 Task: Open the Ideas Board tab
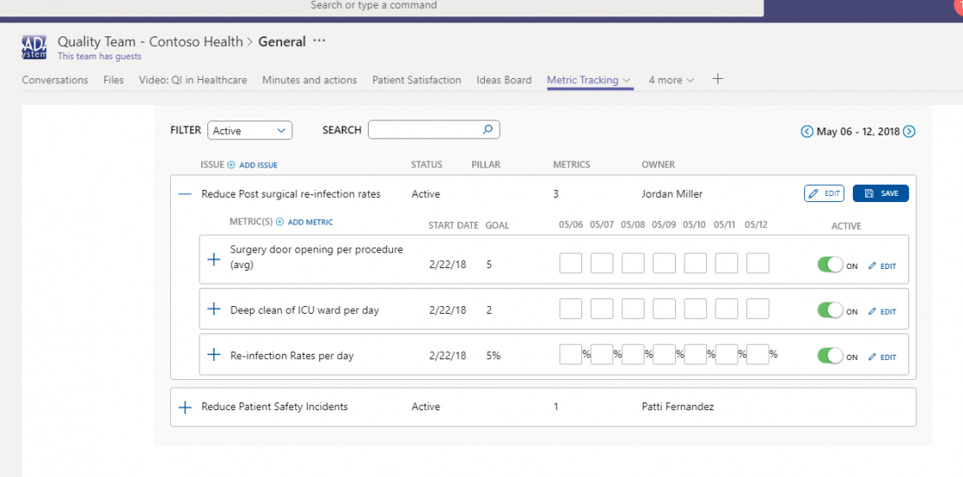[504, 80]
